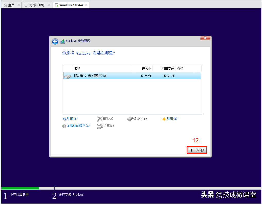
Task: Click the 刷新(R) refresh link
Action: [72, 119]
